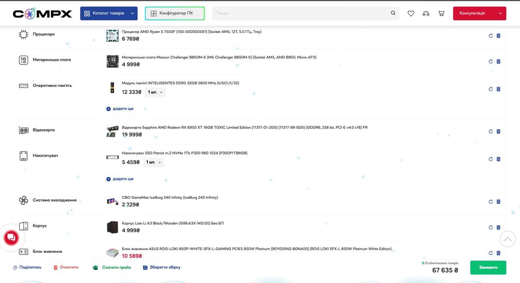The width and height of the screenshot is (520, 283).
Task: Open Материнська плата Maxsun Challenger title
Action: click(x=219, y=57)
